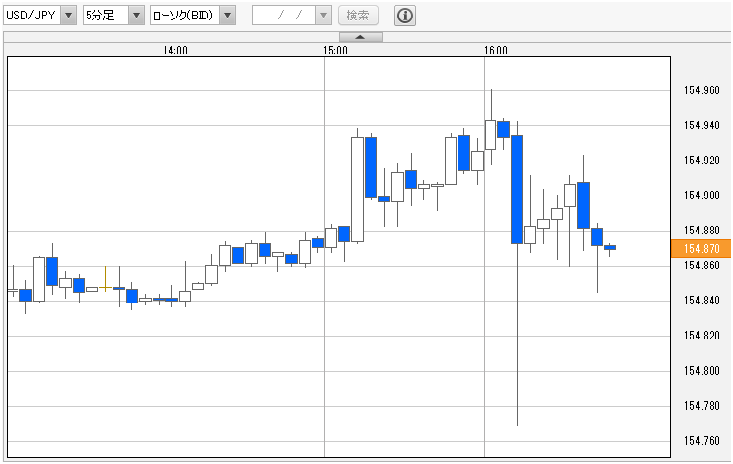The image size is (733, 464).
Task: Click the 14:00 time axis label
Action: tap(176, 50)
